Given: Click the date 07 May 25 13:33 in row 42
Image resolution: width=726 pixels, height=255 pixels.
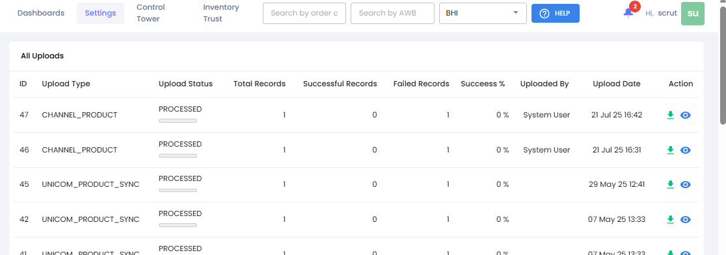Looking at the screenshot, I should (617, 219).
